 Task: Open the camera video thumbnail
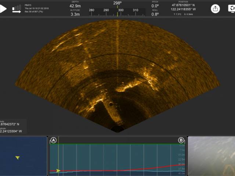(x=211, y=156)
